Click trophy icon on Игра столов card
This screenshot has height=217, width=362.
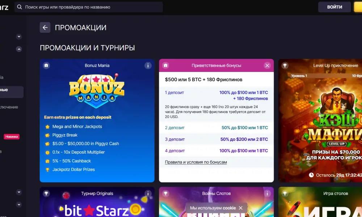pyautogui.click(x=285, y=193)
